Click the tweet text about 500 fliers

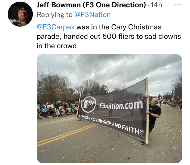[109, 36]
